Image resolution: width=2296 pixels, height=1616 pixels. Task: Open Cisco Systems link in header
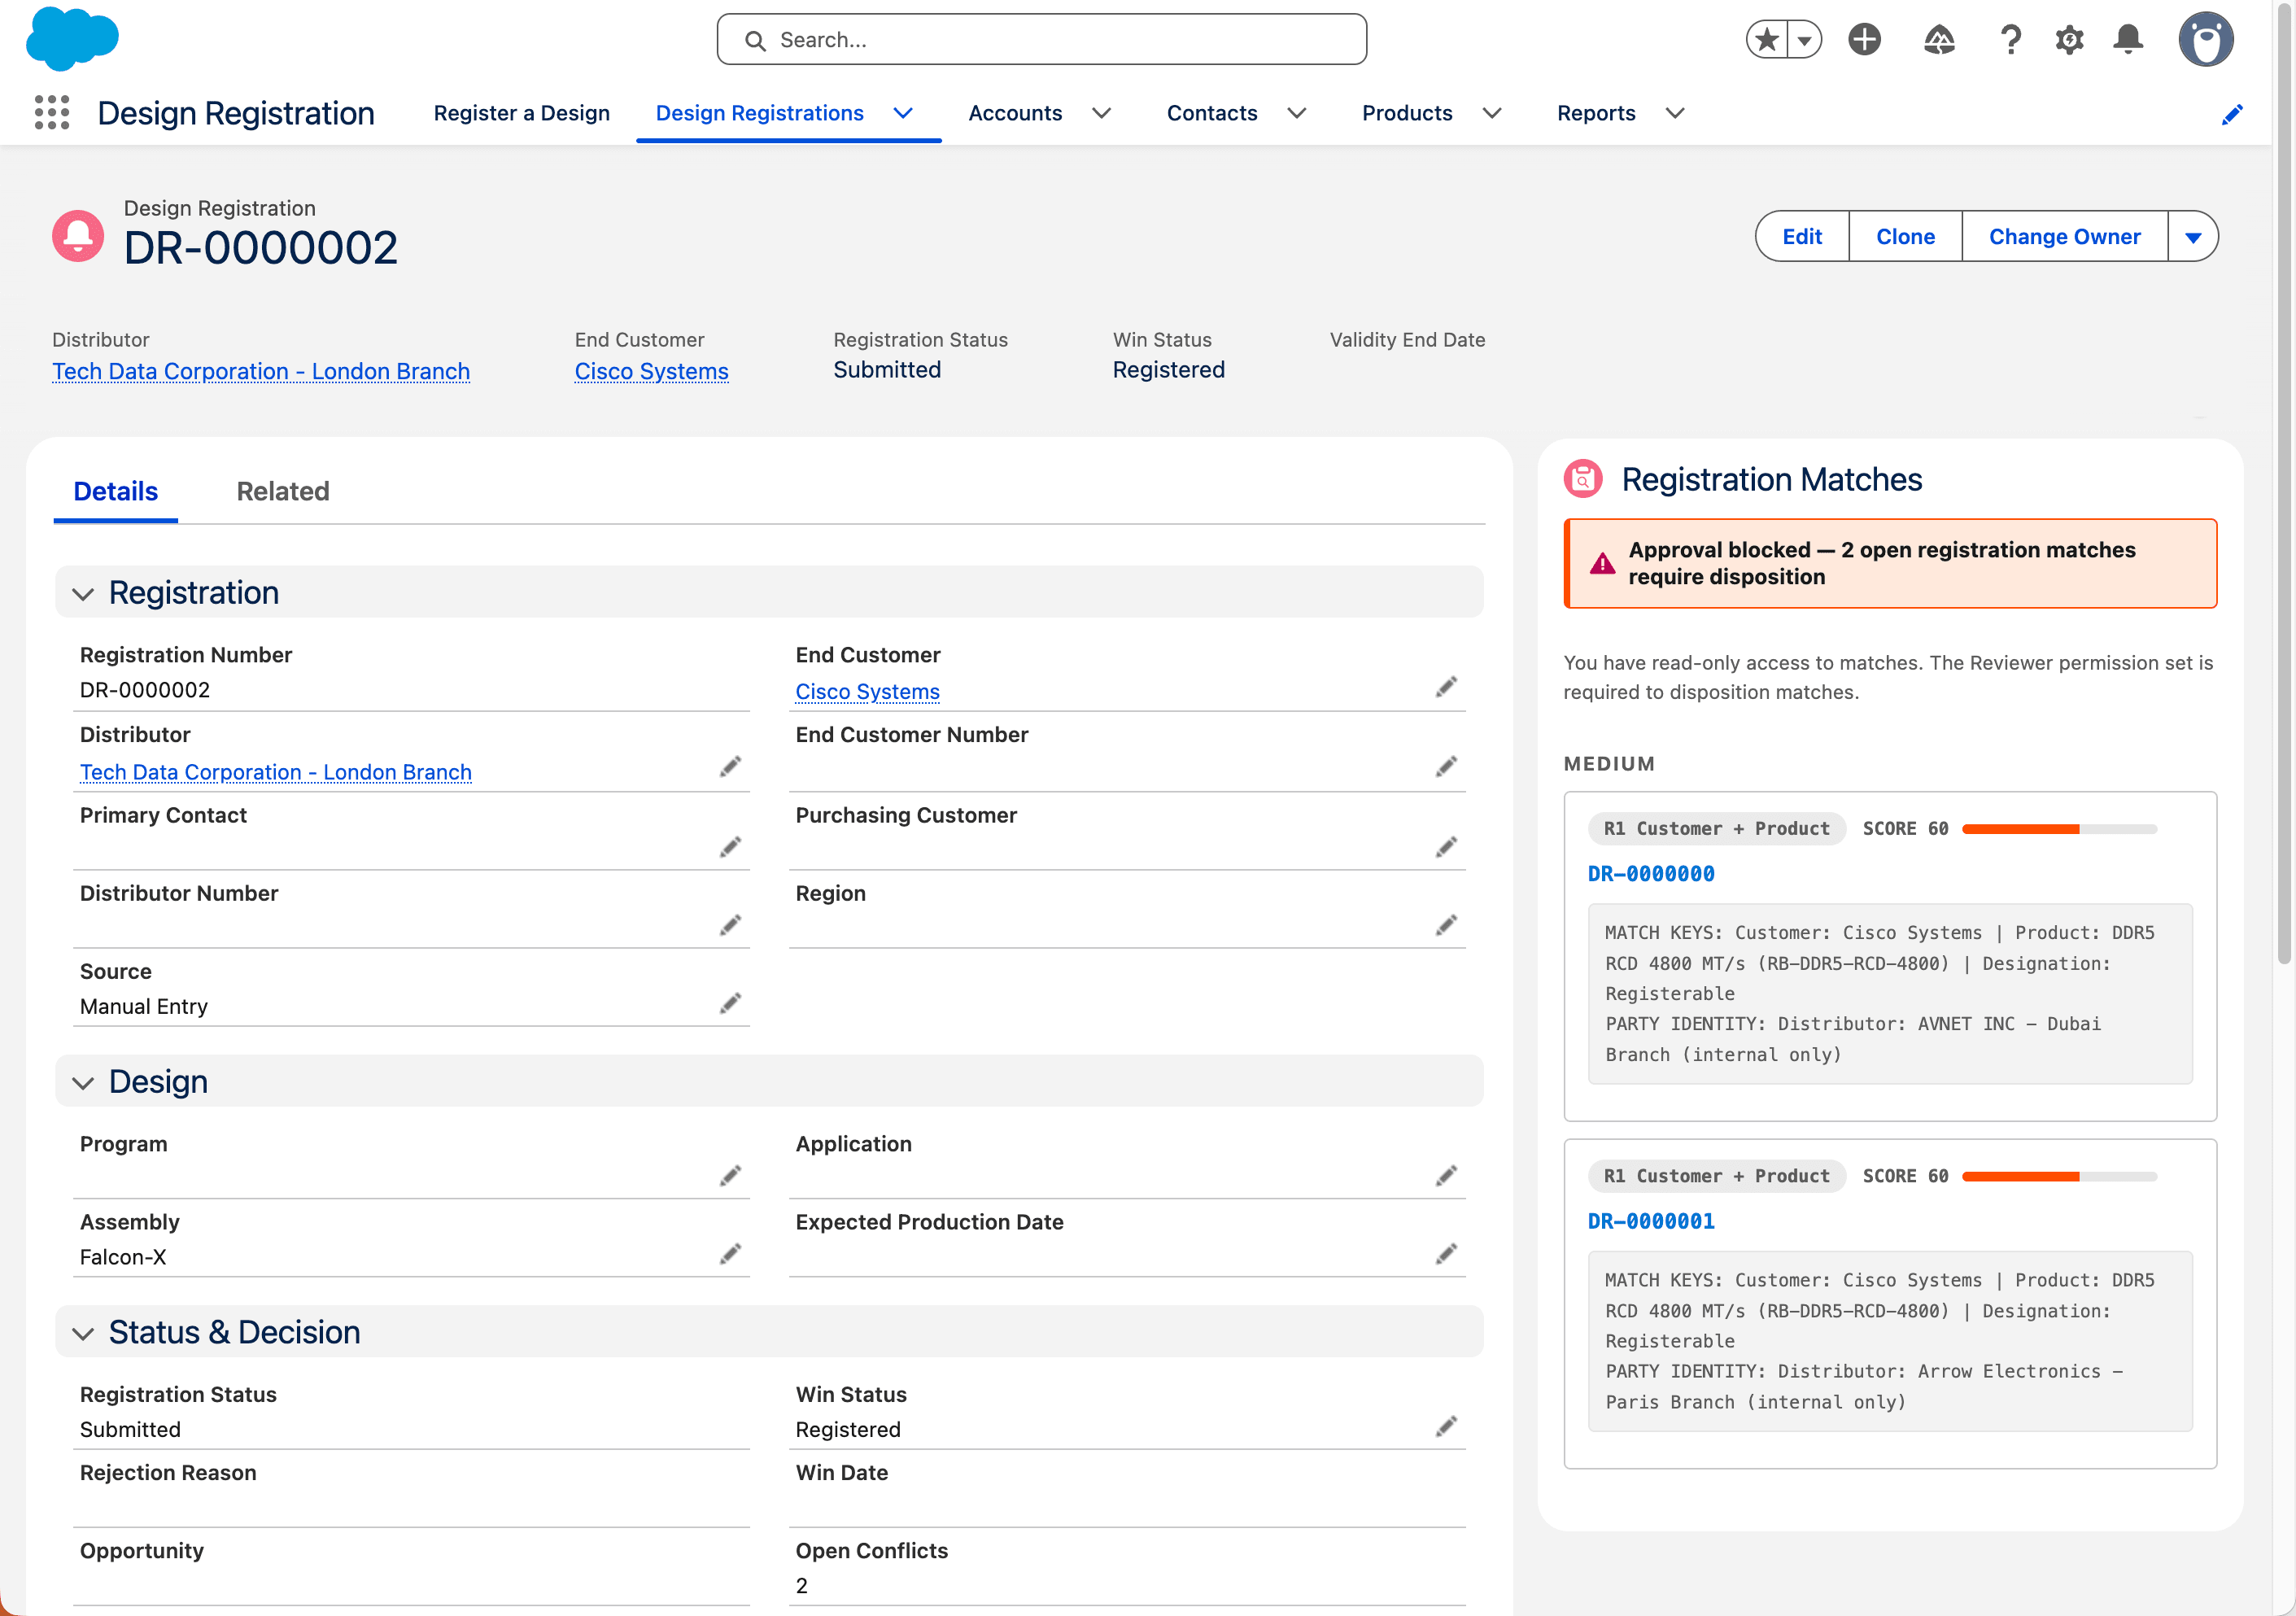651,371
